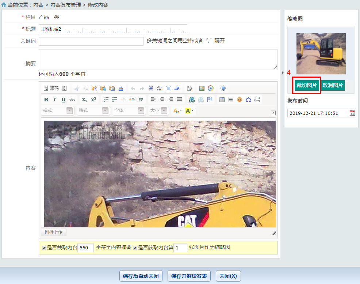Click the increase indent icon
Viewport: 360px width, 284px height.
132,100
